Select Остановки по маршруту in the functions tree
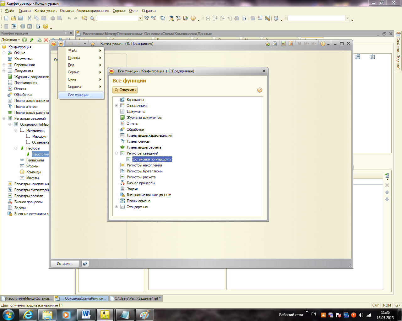This screenshot has width=402, height=321. click(x=152, y=159)
